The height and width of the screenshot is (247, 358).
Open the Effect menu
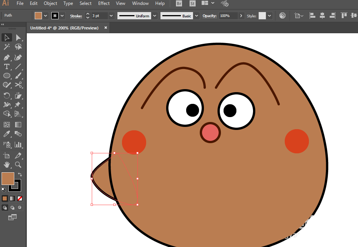click(x=104, y=3)
